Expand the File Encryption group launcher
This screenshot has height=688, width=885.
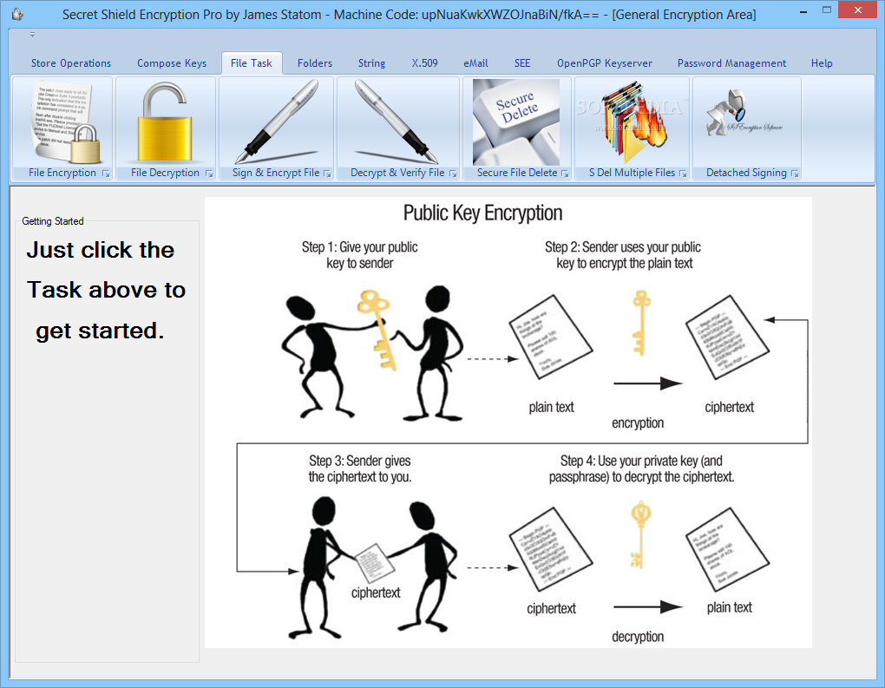pyautogui.click(x=106, y=174)
